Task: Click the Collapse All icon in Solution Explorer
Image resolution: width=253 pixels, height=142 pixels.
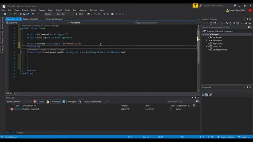Action: pyautogui.click(x=234, y=23)
